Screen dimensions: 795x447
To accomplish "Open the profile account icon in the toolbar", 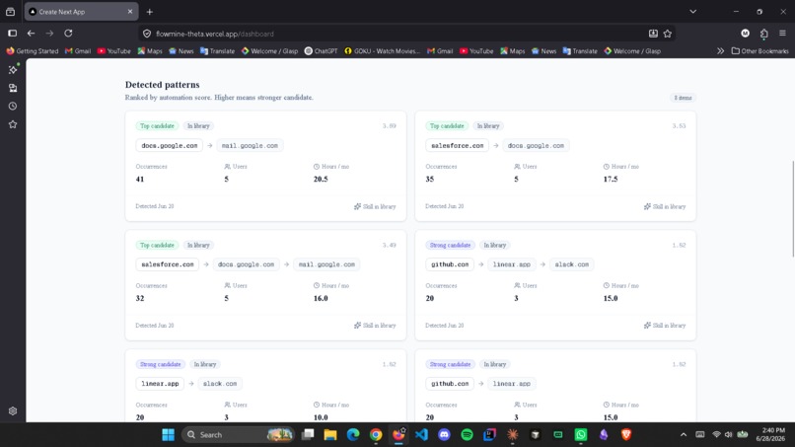I will click(x=745, y=34).
